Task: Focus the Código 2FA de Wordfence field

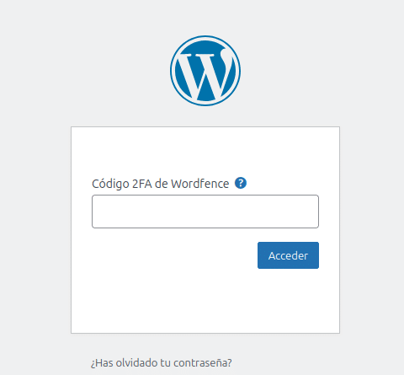Action: 205,212
